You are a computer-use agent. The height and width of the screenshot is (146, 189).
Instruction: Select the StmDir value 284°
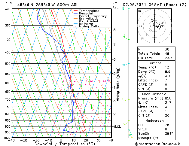(169, 133)
